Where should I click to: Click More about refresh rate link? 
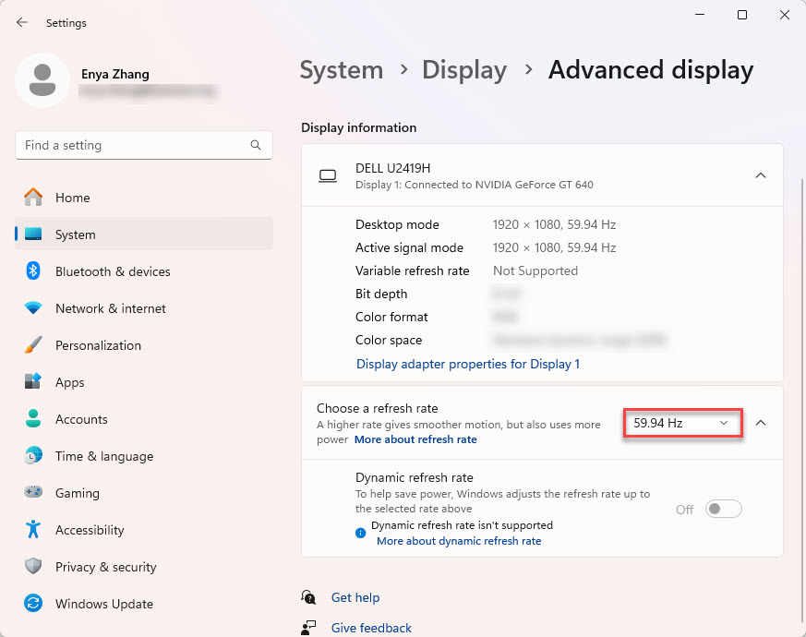(415, 439)
